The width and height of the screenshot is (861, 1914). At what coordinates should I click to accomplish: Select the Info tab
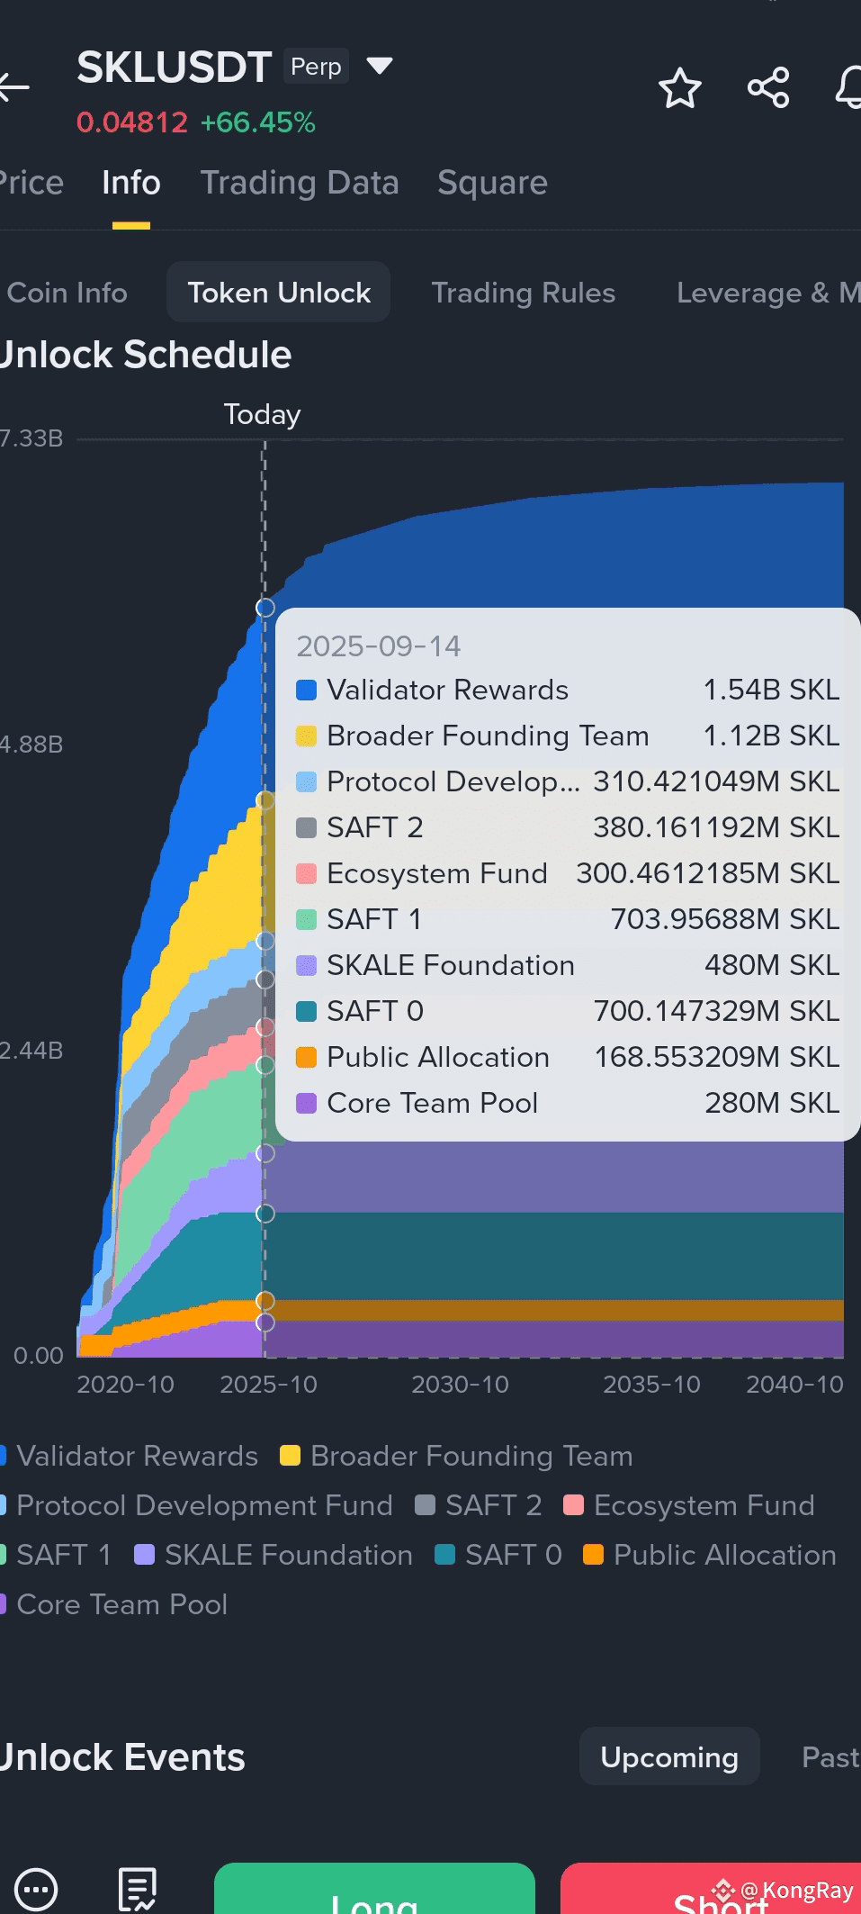(131, 183)
